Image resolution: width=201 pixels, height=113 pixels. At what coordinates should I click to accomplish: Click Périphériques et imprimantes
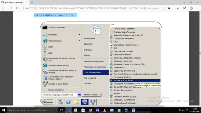coord(95,67)
